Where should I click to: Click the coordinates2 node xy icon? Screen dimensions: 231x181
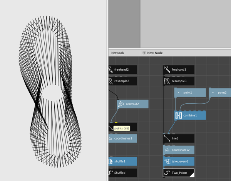[x=167, y=150]
